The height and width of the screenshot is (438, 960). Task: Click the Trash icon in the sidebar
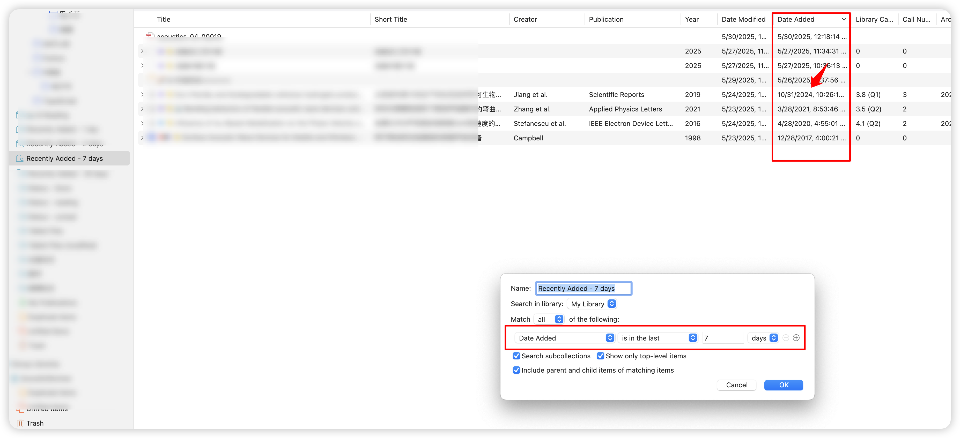20,423
